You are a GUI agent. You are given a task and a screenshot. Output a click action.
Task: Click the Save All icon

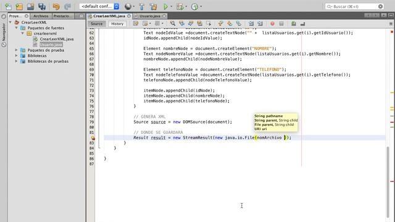coord(42,7)
